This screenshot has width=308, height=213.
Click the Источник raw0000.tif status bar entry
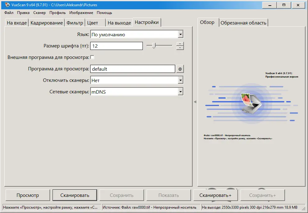151,207
